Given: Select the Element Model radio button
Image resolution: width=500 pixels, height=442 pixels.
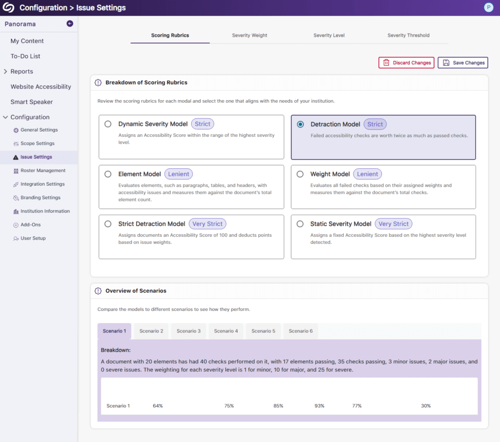Looking at the screenshot, I should pos(108,174).
